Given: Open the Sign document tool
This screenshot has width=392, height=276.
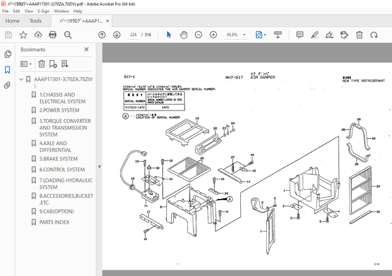Looking at the screenshot, I should point(329,35).
